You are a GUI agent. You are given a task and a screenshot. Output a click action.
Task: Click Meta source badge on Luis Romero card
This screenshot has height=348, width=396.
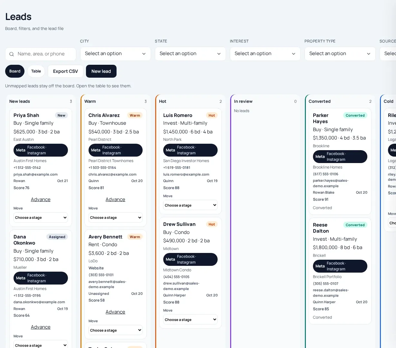click(190, 150)
